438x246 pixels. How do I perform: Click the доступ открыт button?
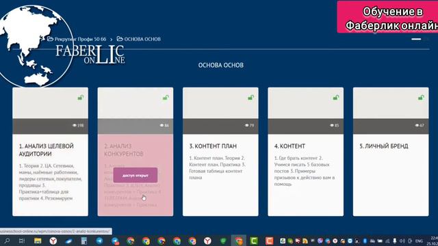click(x=136, y=175)
